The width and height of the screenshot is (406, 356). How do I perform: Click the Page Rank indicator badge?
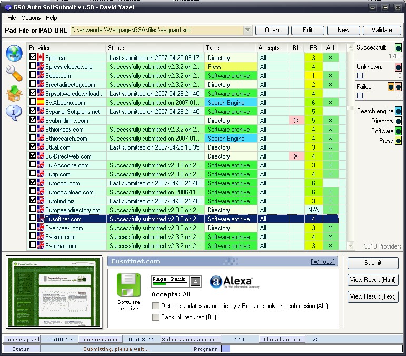176,281
